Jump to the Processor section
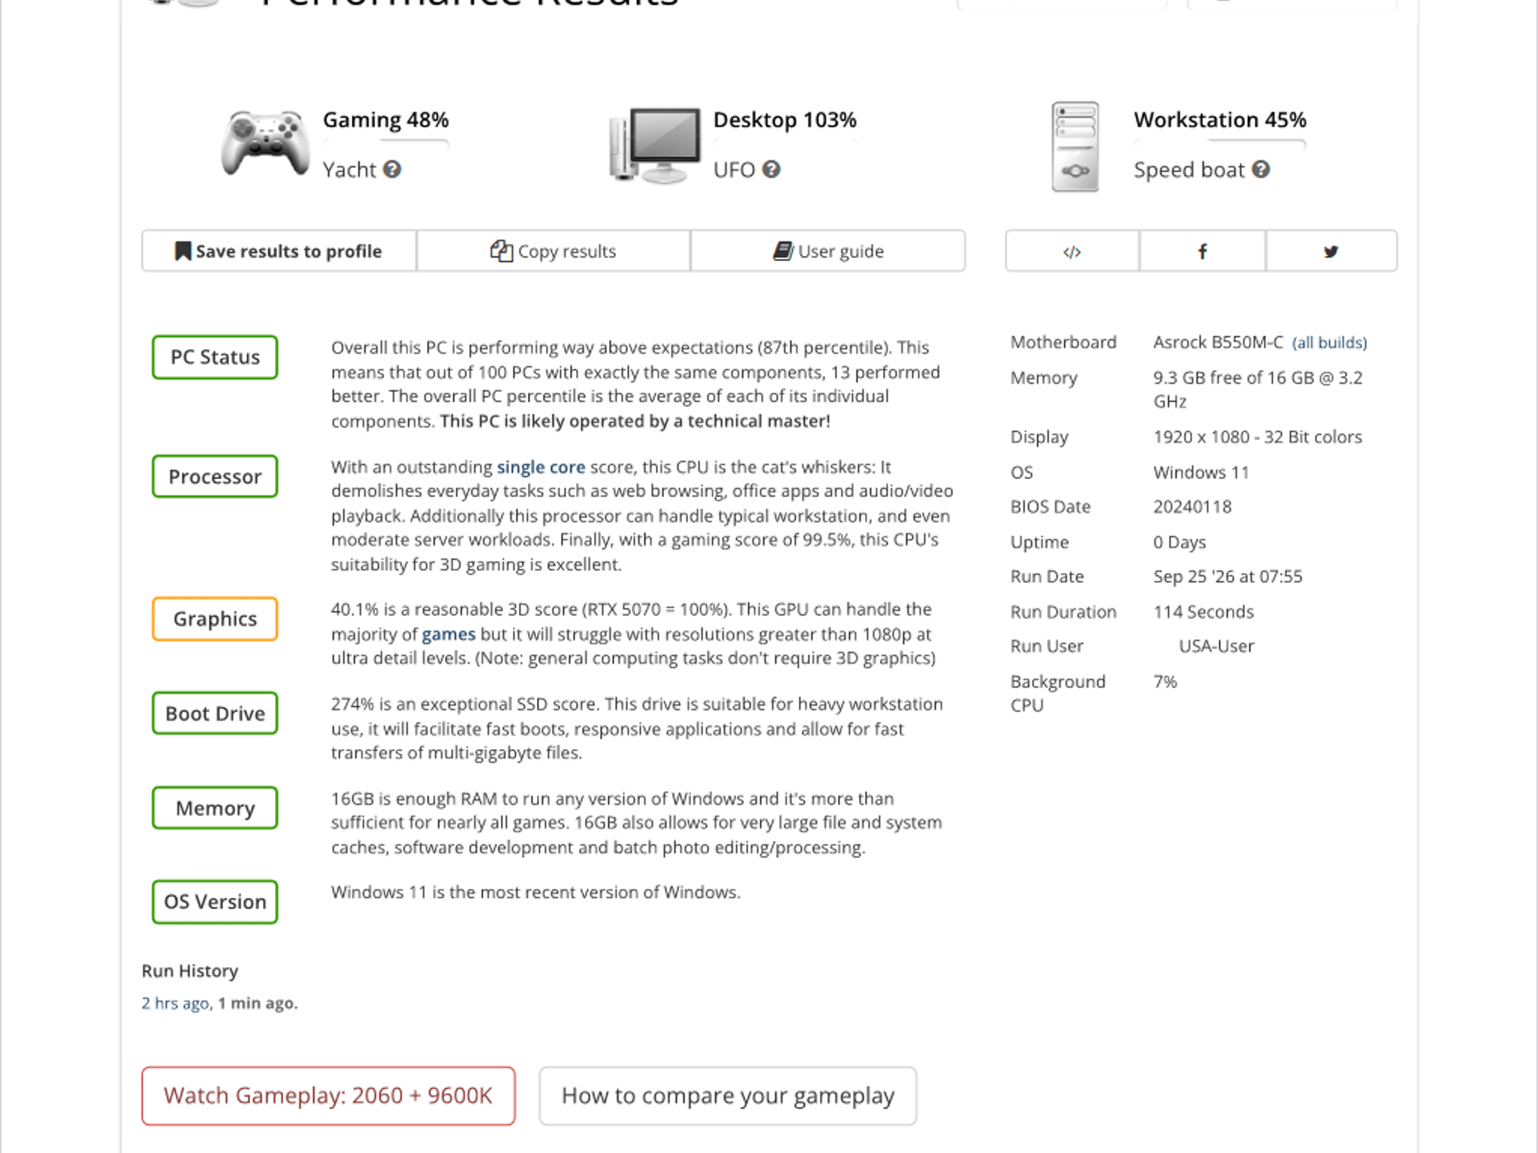Image resolution: width=1538 pixels, height=1153 pixels. point(215,477)
